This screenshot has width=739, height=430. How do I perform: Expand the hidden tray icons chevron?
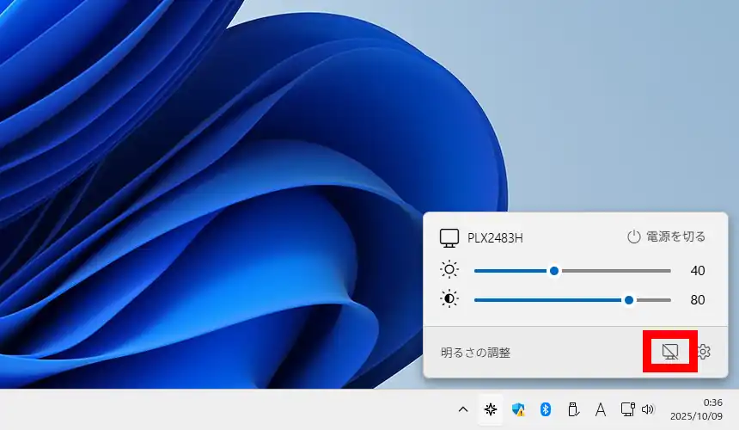click(x=463, y=409)
